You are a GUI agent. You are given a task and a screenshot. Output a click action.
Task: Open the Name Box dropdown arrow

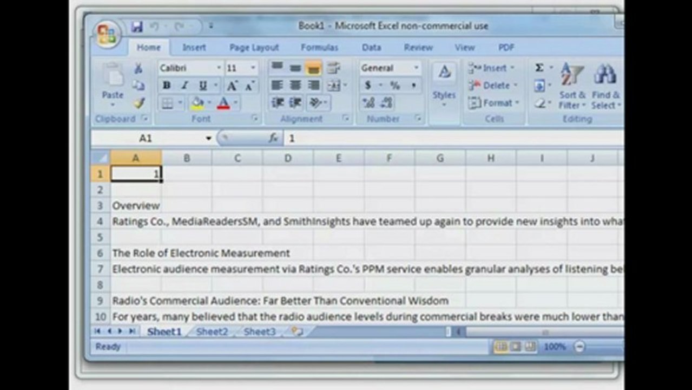click(208, 139)
